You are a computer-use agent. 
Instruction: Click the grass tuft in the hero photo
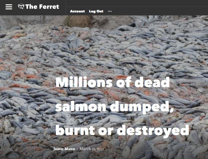coord(79,21)
